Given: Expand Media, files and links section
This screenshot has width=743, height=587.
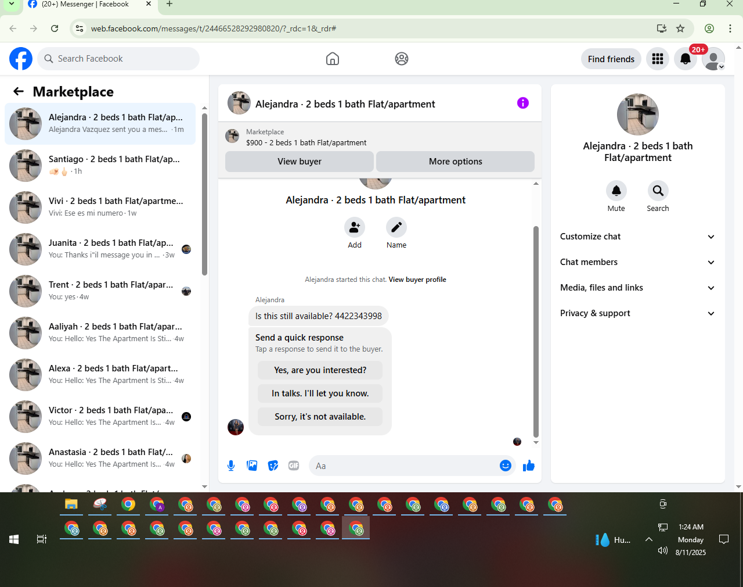Looking at the screenshot, I should tap(638, 288).
